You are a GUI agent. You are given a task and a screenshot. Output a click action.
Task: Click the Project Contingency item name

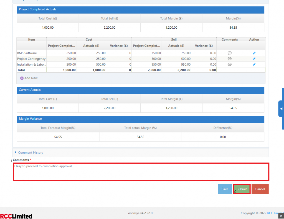[31, 59]
